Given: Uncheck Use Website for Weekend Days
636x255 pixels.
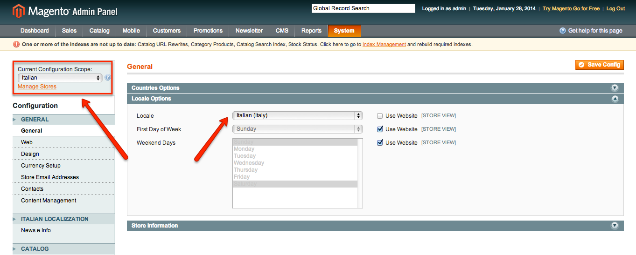Looking at the screenshot, I should pyautogui.click(x=380, y=142).
